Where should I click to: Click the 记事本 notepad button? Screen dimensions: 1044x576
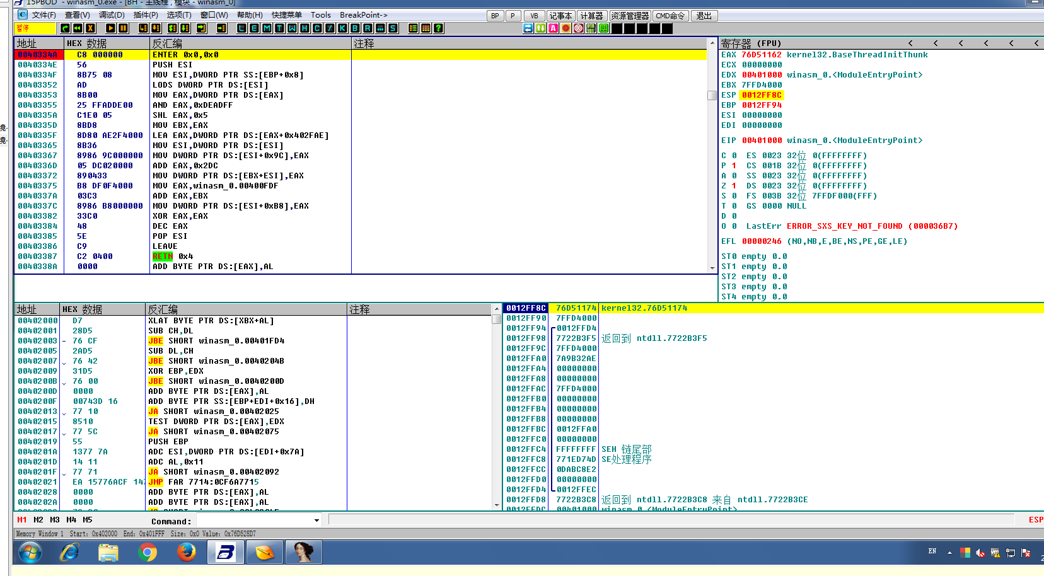(x=560, y=16)
